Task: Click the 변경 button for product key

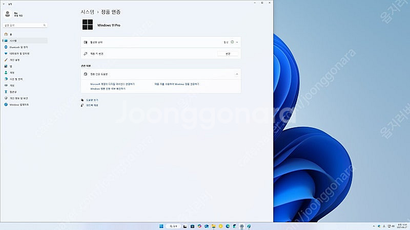Action: click(x=228, y=54)
